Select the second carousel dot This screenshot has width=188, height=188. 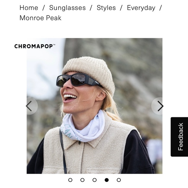tap(82, 180)
